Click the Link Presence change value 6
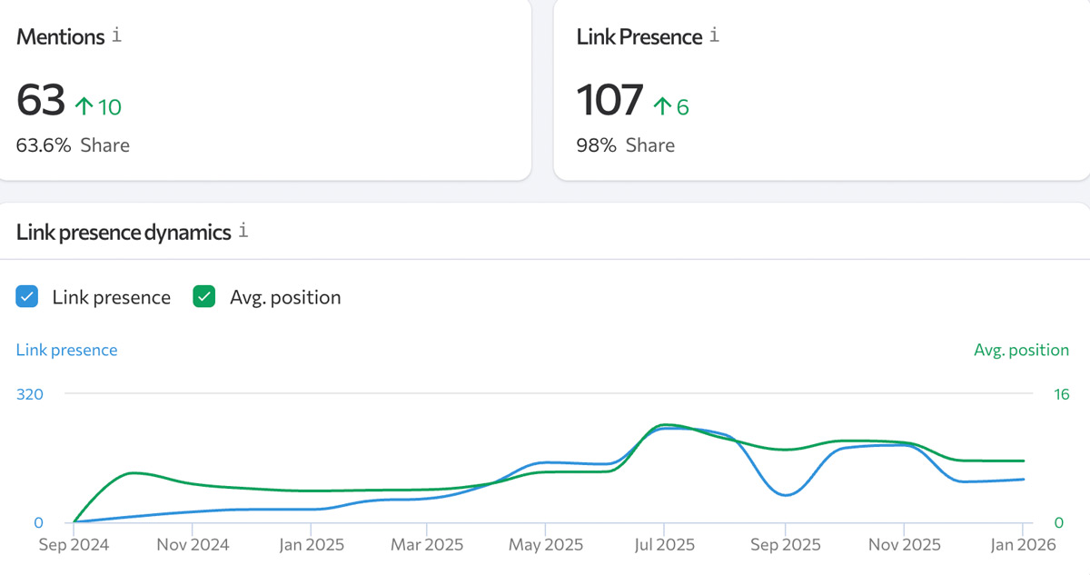The width and height of the screenshot is (1090, 575). (x=682, y=107)
